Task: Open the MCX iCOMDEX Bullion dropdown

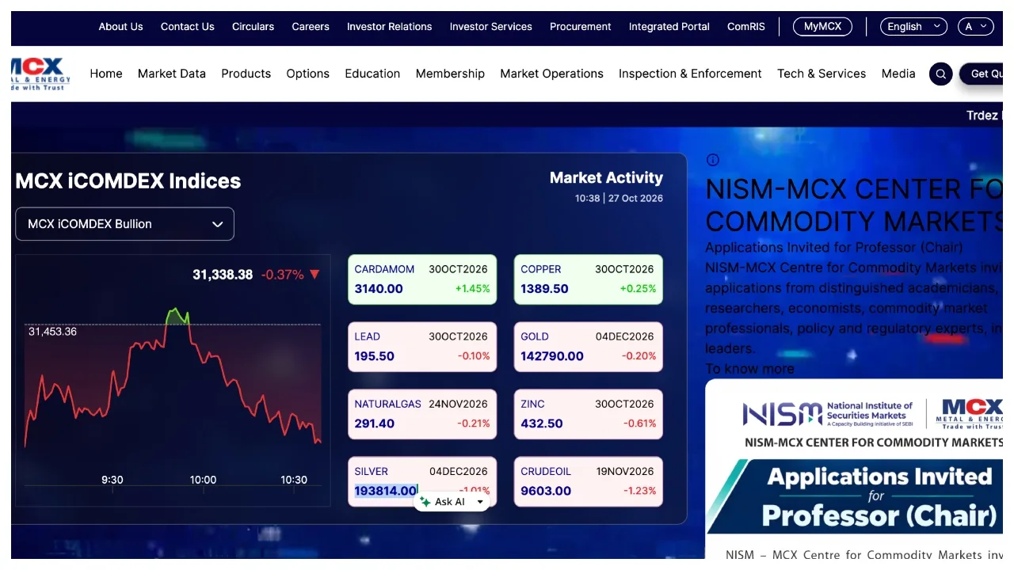Action: click(x=124, y=224)
